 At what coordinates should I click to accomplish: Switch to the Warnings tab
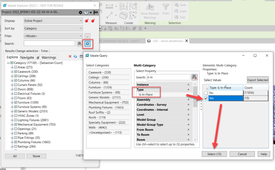(x=47, y=57)
